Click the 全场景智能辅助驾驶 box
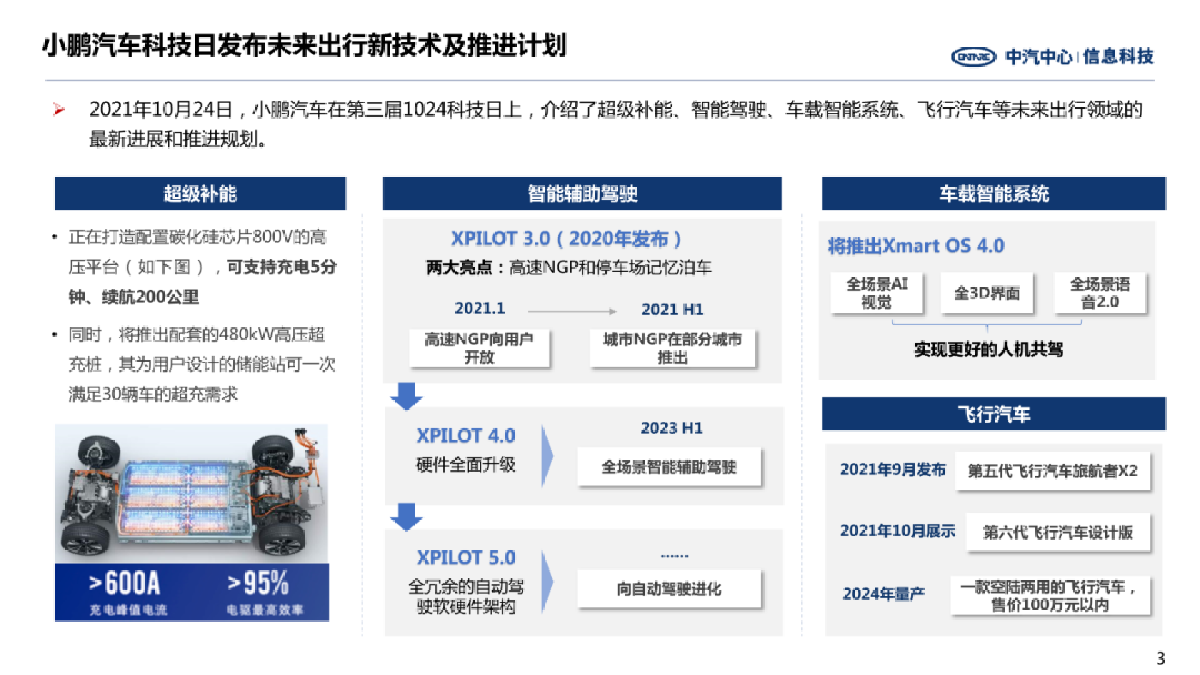Screen dimensions: 1200x675 coord(669,467)
